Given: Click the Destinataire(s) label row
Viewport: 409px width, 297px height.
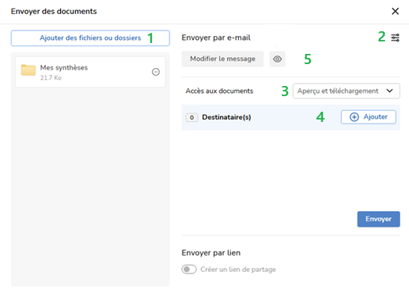Looking at the screenshot, I should coord(290,117).
